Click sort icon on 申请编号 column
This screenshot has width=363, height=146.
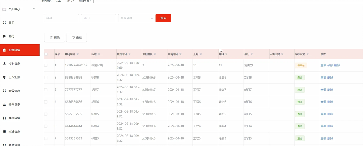click(x=78, y=54)
